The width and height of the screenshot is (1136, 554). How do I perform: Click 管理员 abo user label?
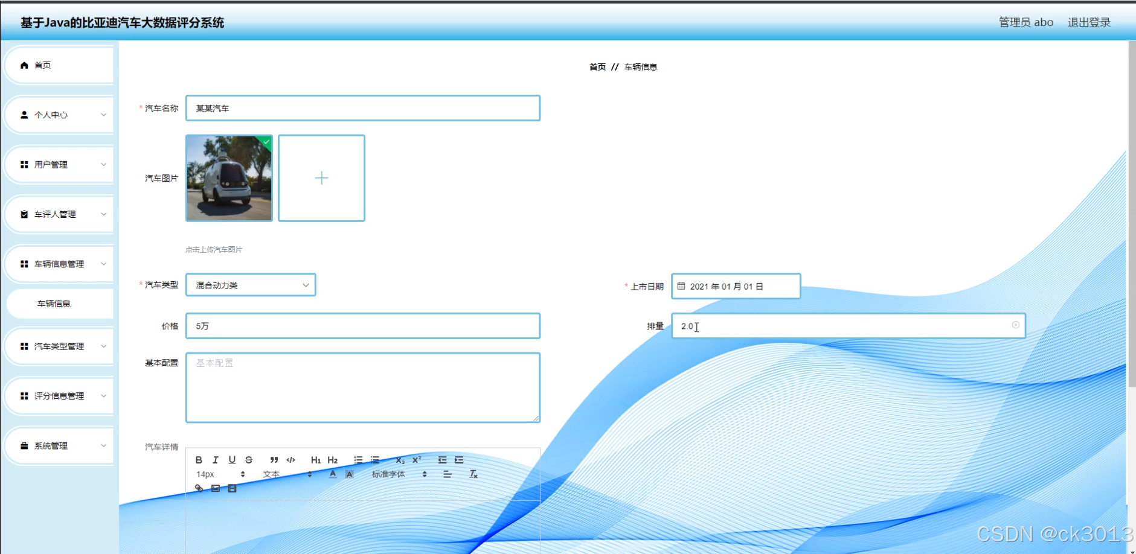pos(1025,22)
